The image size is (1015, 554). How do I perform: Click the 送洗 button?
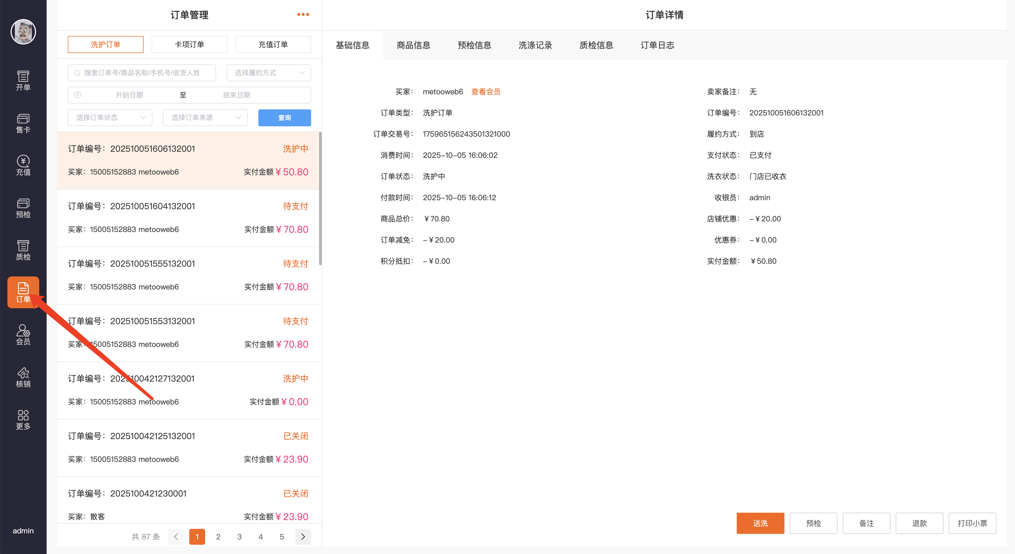coord(760,523)
